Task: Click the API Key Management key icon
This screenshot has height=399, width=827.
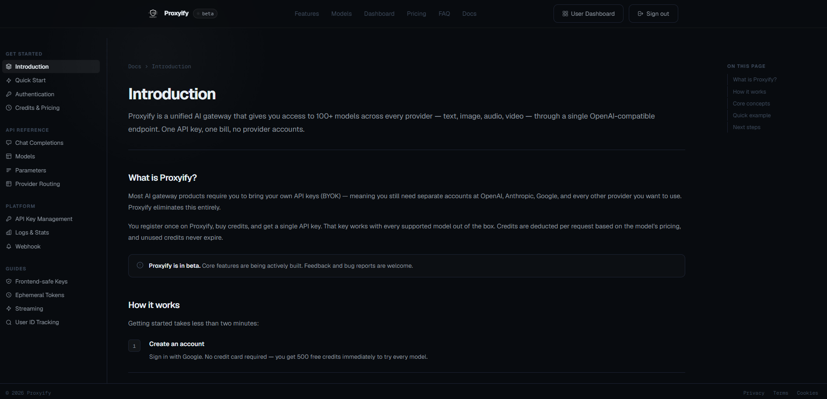Action: coord(9,219)
